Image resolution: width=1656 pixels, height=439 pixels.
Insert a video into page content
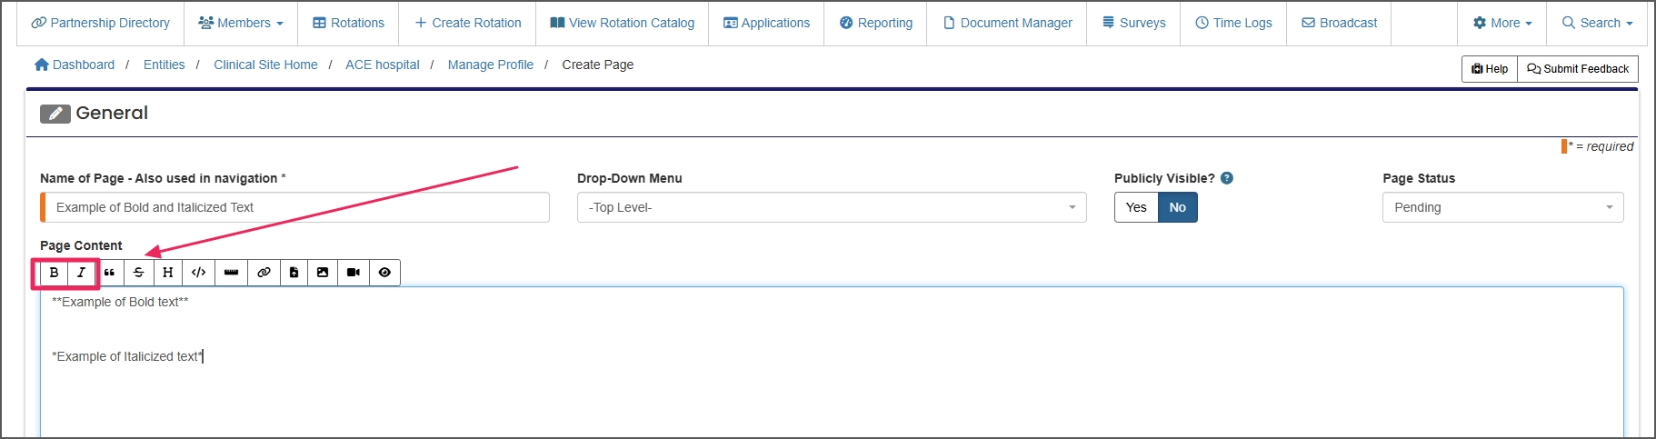pyautogui.click(x=353, y=273)
